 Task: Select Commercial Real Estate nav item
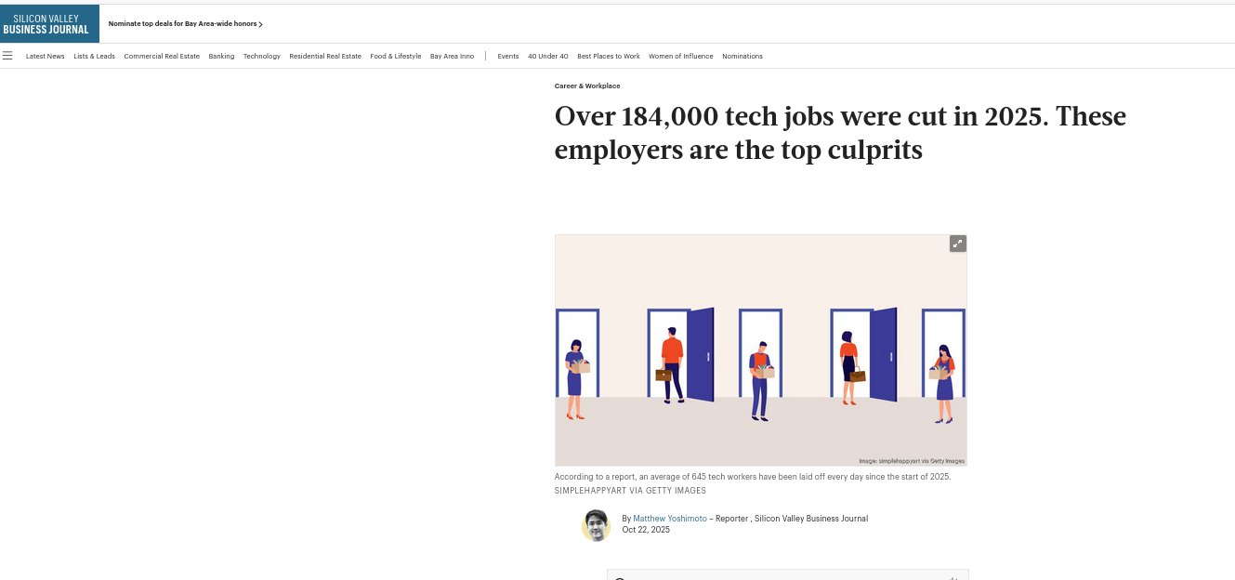pyautogui.click(x=162, y=57)
